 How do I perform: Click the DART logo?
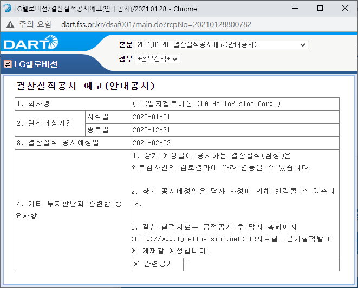click(31, 42)
